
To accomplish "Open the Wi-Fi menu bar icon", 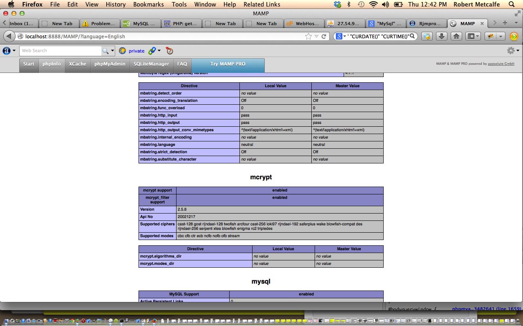I will pos(373,4).
